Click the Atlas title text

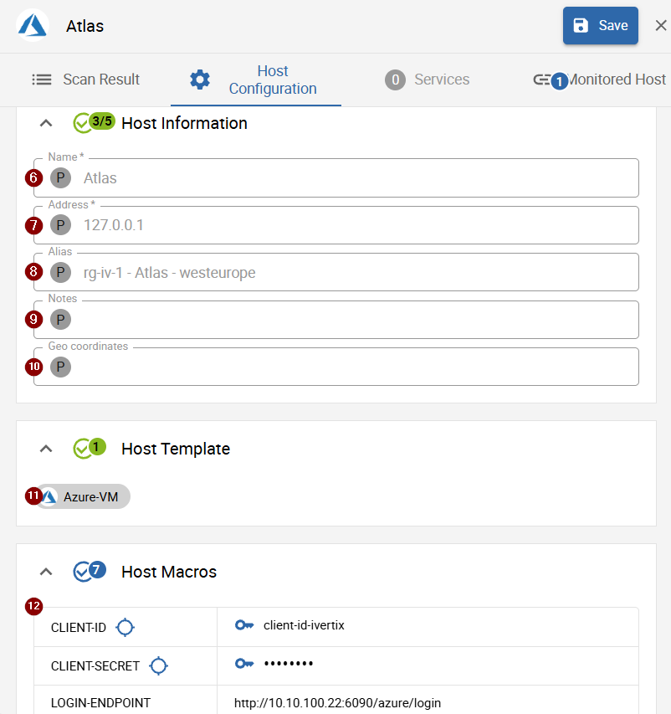tap(85, 26)
